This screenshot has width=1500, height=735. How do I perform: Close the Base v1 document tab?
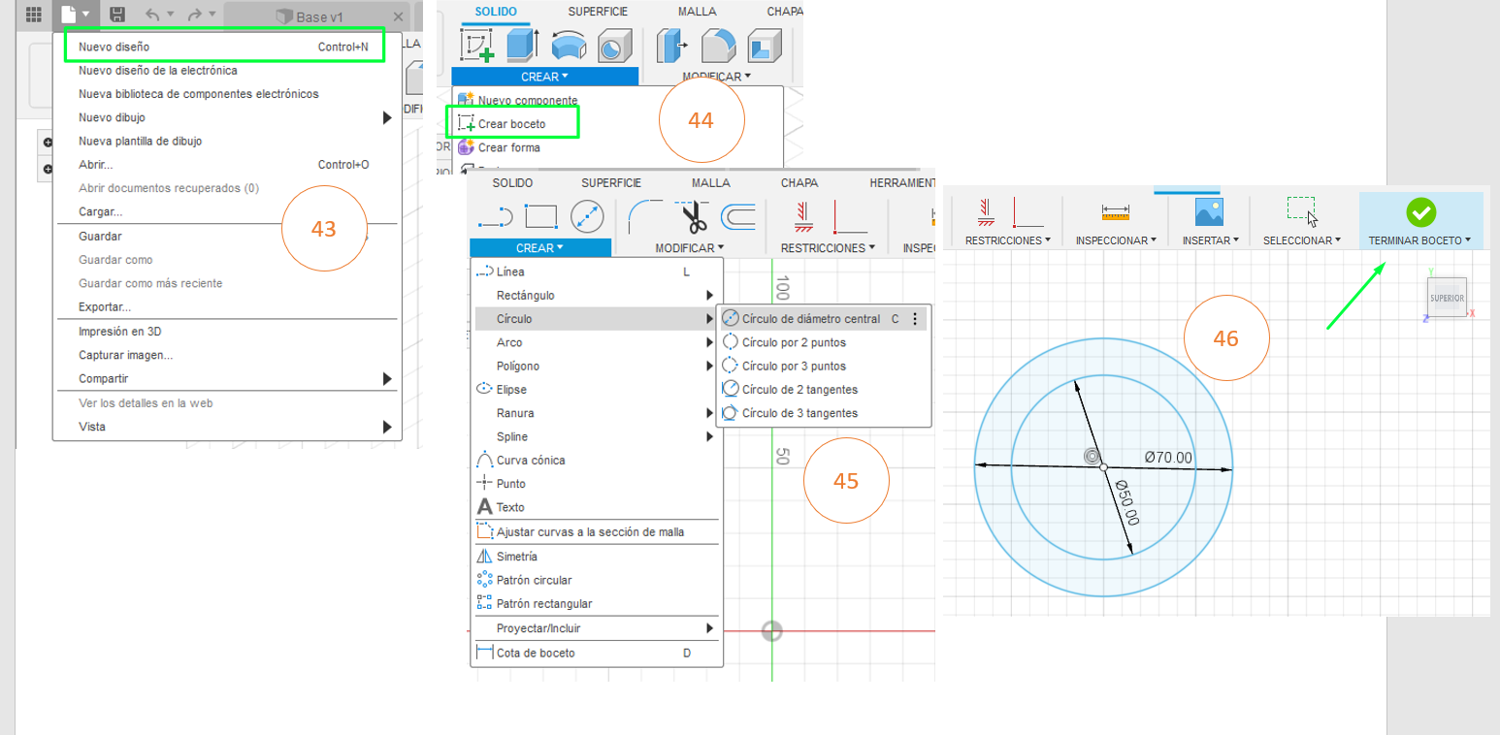(398, 16)
